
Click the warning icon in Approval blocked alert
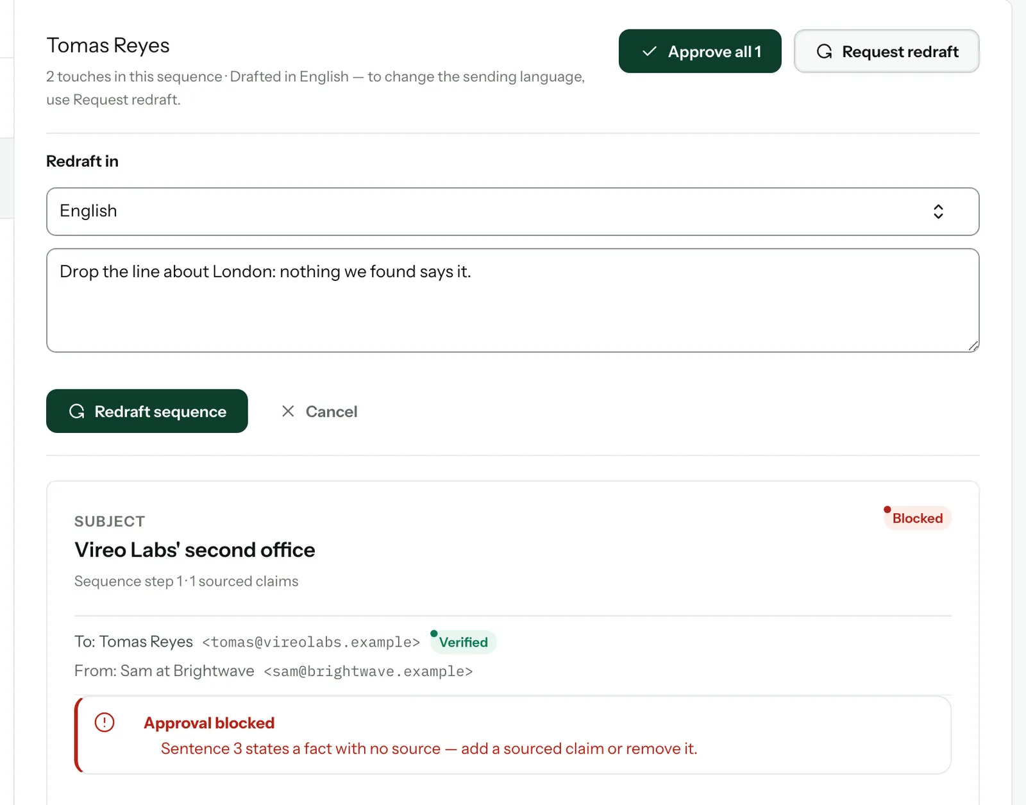pyautogui.click(x=105, y=723)
